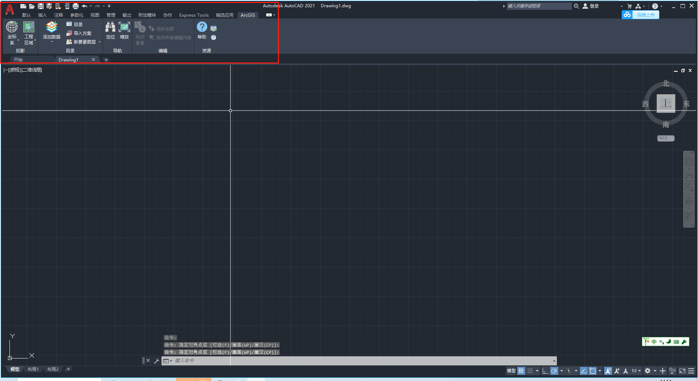
Task: Open status bar customization hamburger menu
Action: (x=691, y=371)
